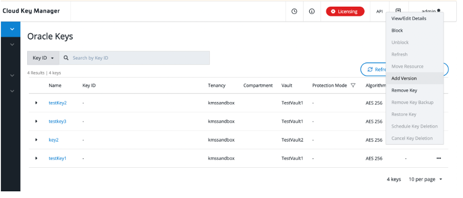This screenshot has width=463, height=198.
Task: Open the clock history icon in header
Action: coord(294,11)
